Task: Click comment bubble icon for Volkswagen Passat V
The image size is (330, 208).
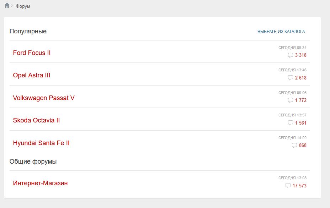Action: point(290,100)
